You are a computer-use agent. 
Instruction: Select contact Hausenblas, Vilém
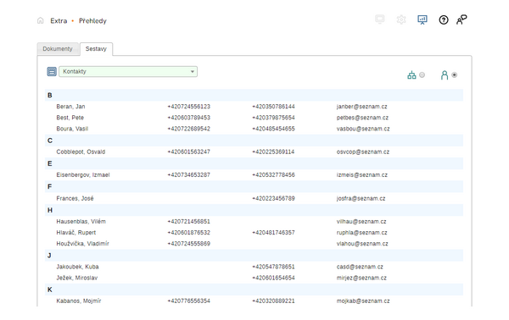pyautogui.click(x=81, y=222)
